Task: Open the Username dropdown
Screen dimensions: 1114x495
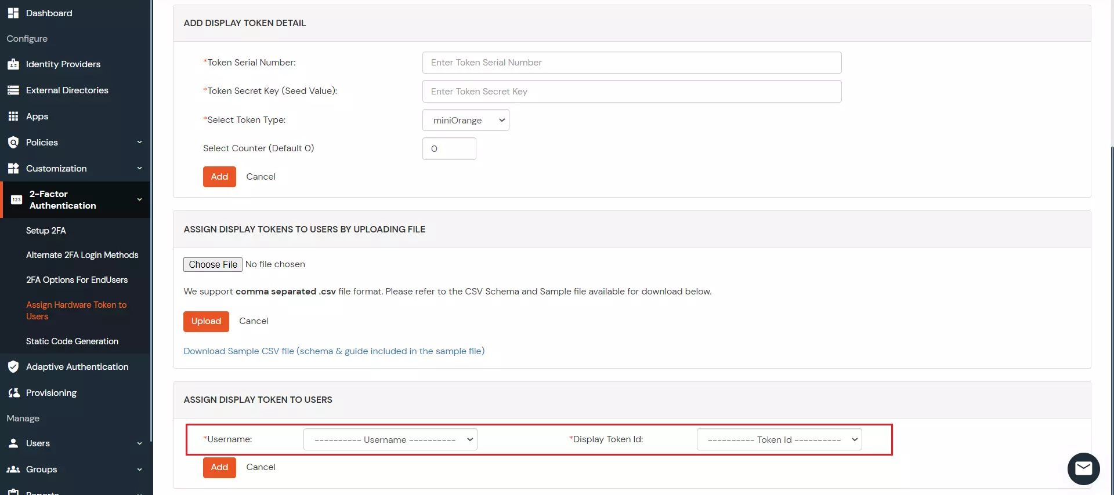Action: 390,440
